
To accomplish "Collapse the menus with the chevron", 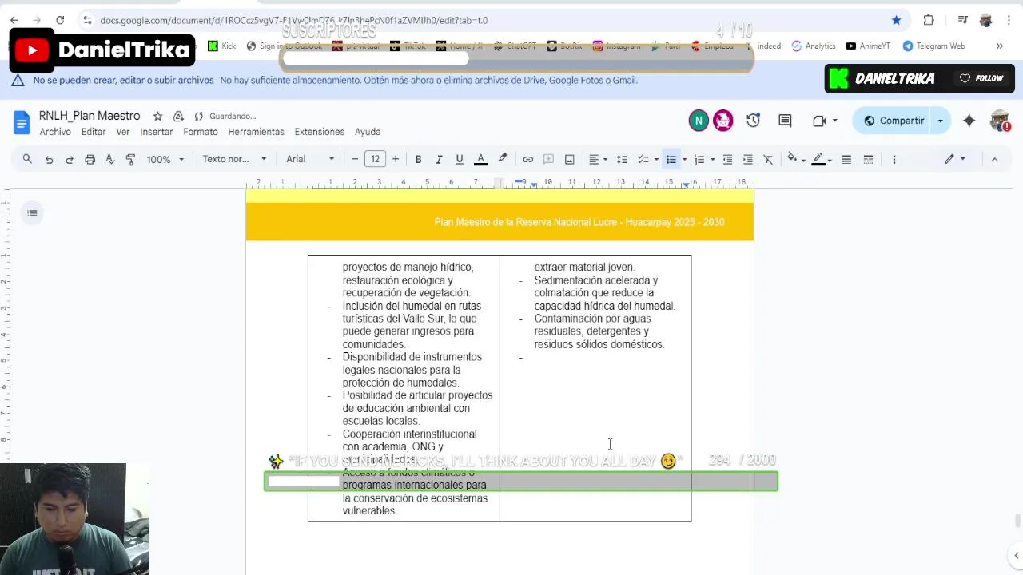I will coord(994,159).
